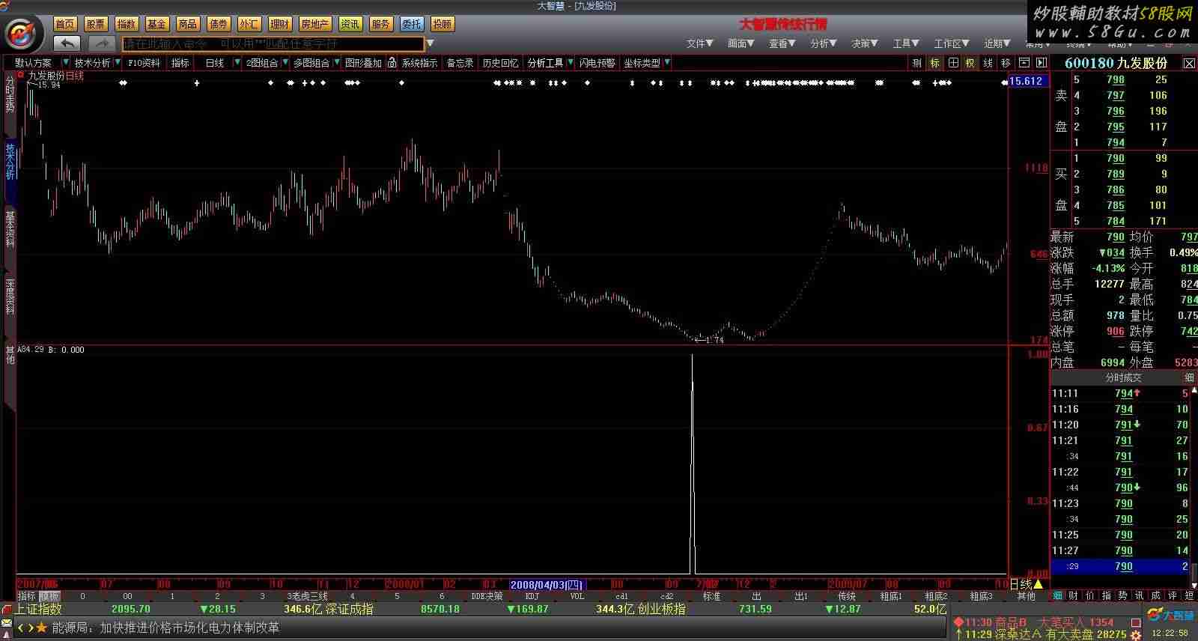Select the KDJ indicator tab
Image resolution: width=1198 pixels, height=641 pixels.
point(532,596)
